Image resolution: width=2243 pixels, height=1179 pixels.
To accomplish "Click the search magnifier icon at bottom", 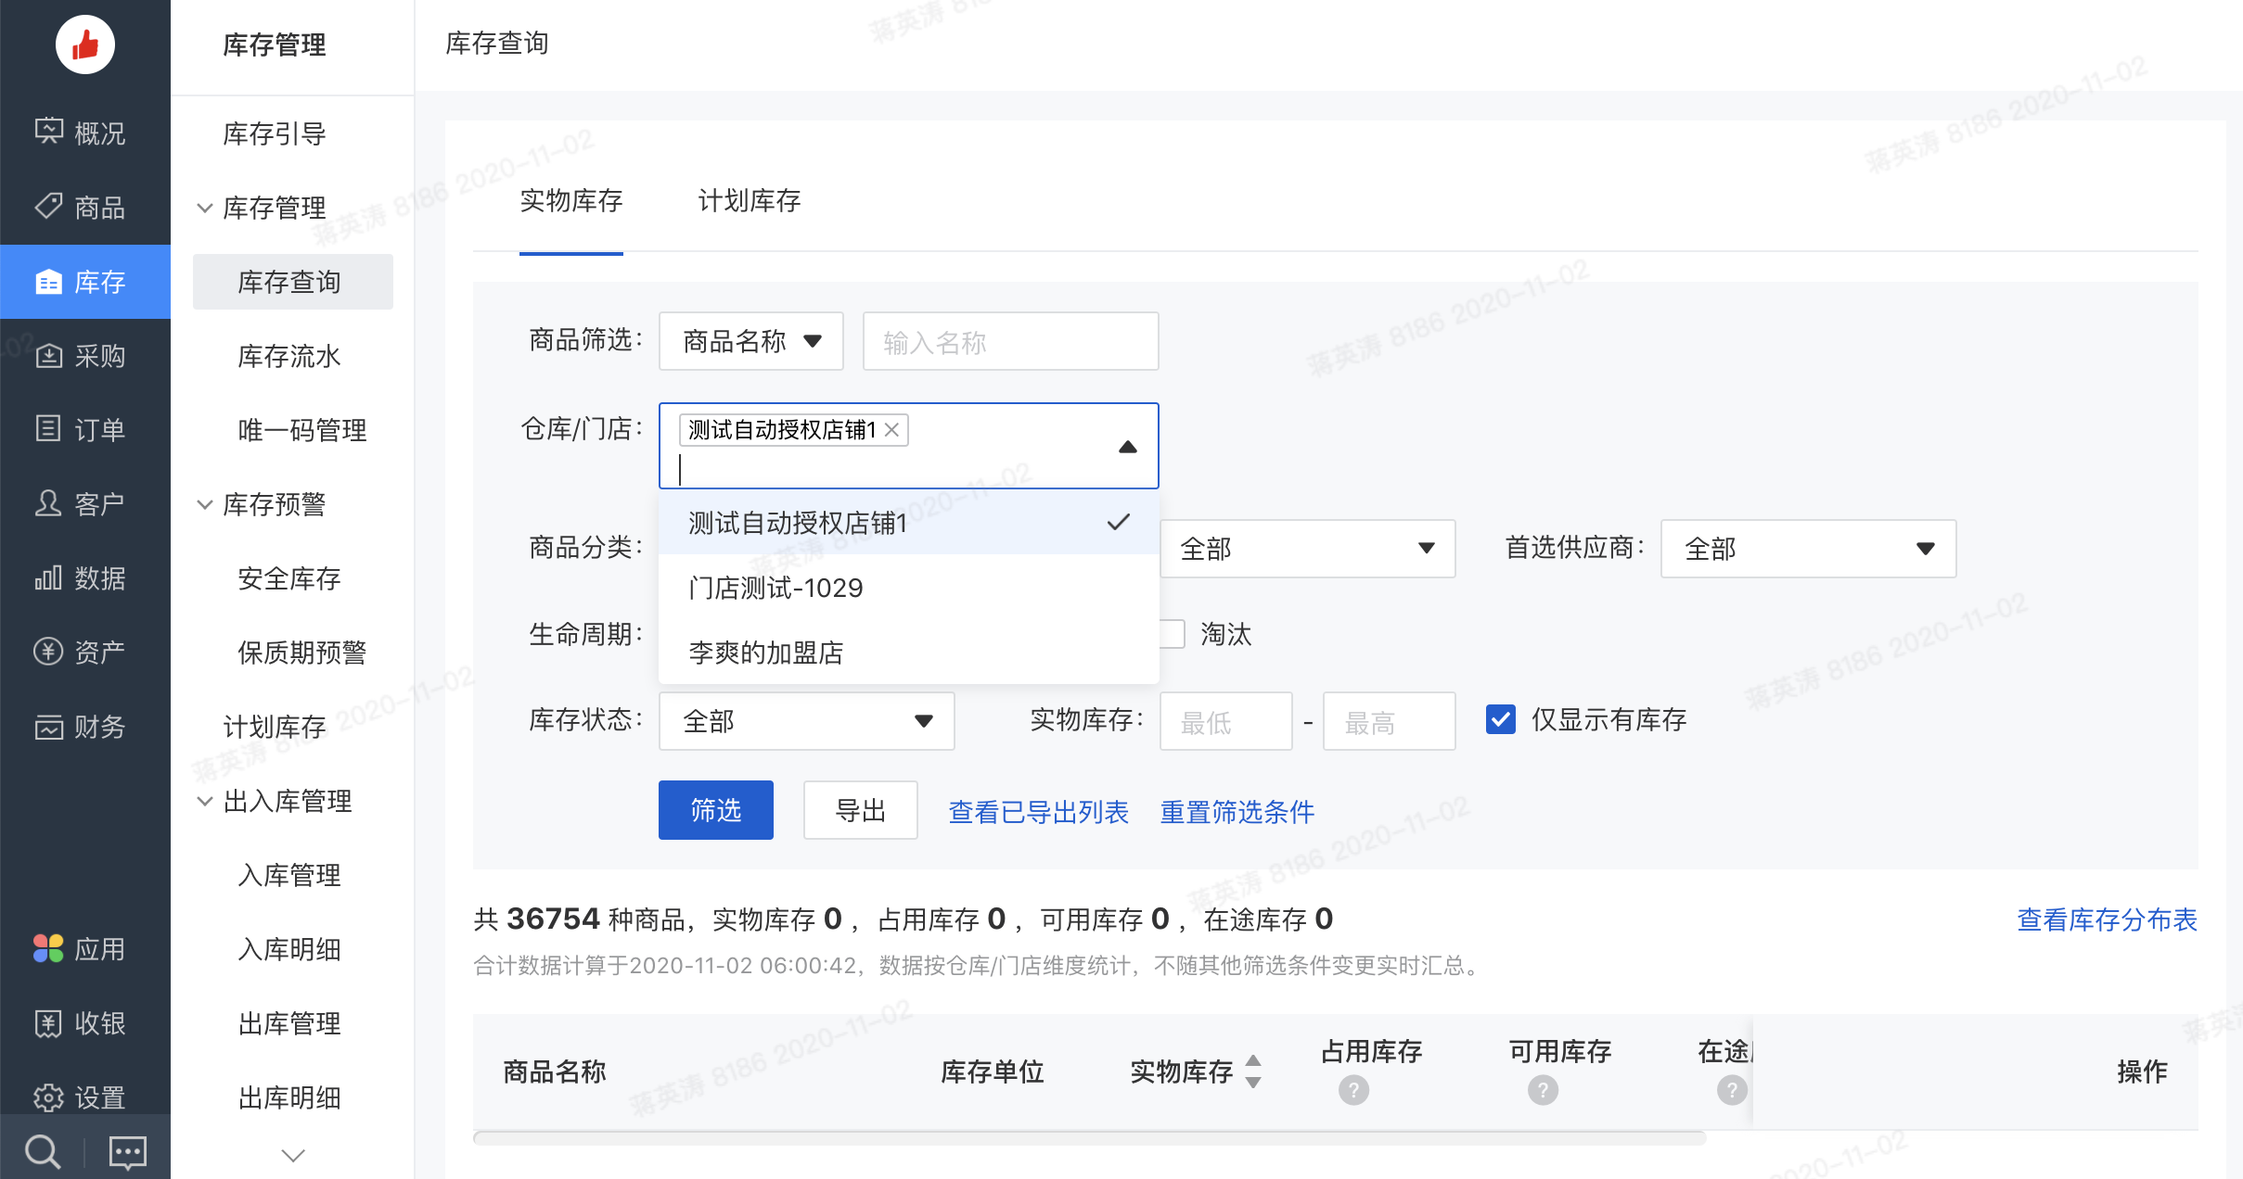I will [x=42, y=1152].
